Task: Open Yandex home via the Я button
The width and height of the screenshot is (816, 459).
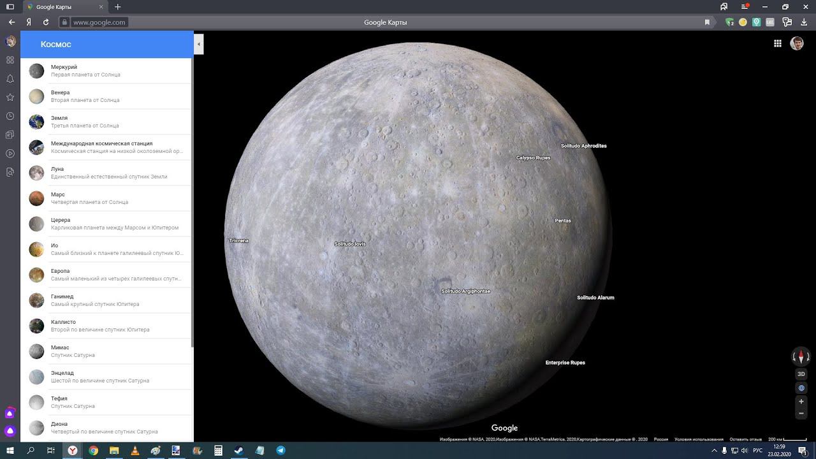Action: [x=29, y=22]
